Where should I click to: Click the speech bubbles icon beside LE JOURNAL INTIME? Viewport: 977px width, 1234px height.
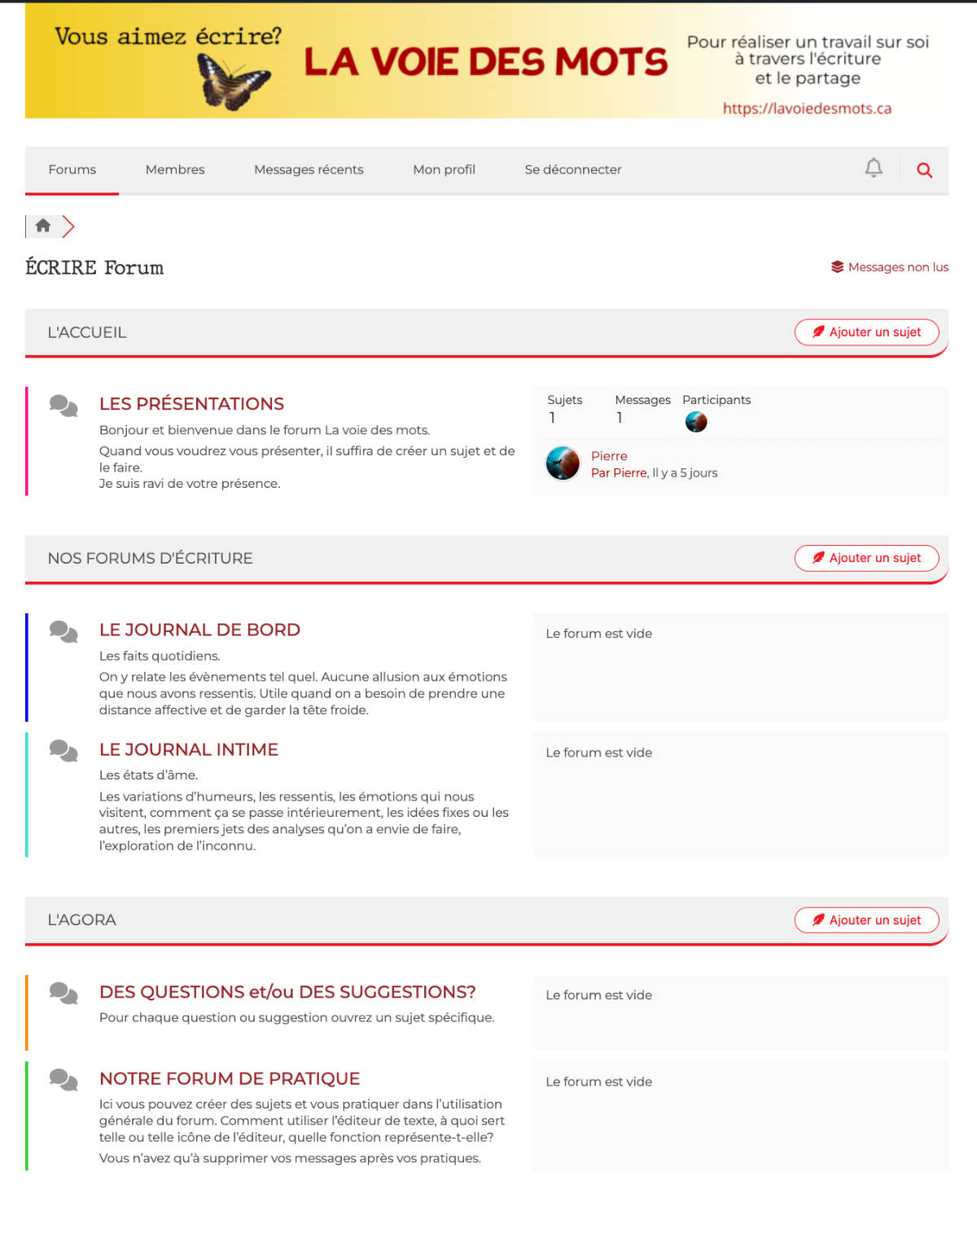64,750
